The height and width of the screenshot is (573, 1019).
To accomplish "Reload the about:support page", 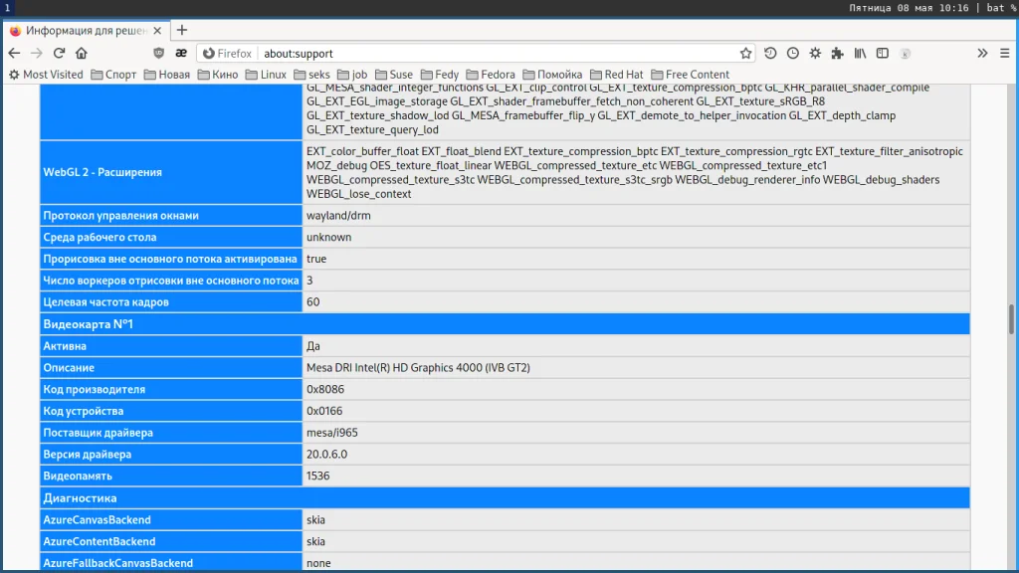I will click(59, 54).
